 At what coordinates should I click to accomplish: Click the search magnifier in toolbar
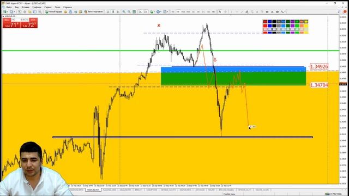pos(339,11)
